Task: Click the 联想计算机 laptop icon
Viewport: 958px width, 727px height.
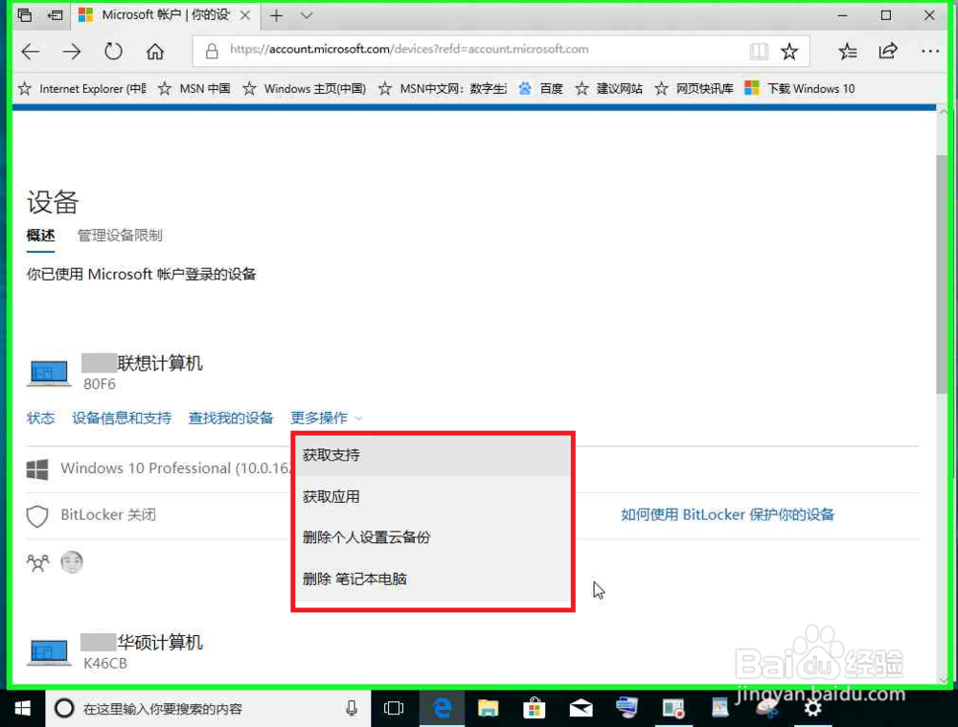Action: point(49,373)
